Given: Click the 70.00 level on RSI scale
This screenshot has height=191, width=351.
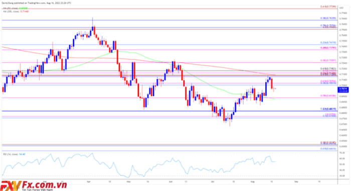Looking at the screenshot, I should (342, 153).
